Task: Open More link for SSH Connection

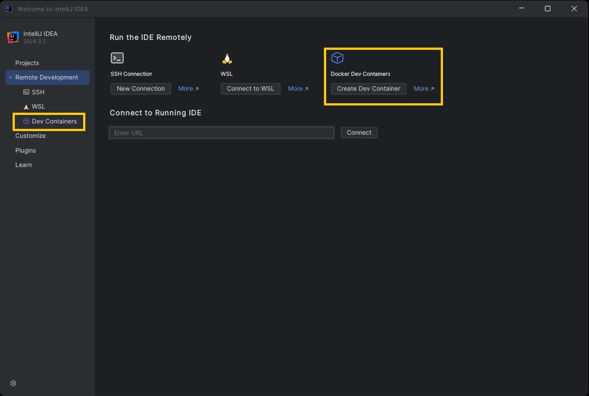Action: (188, 88)
